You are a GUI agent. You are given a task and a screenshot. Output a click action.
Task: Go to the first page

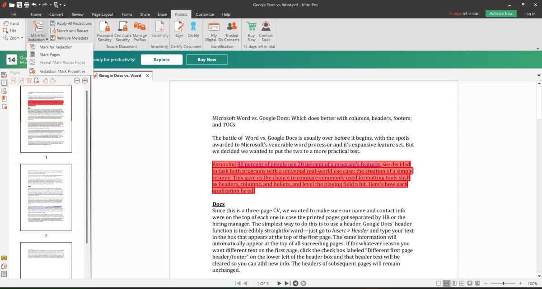[x=238, y=283]
